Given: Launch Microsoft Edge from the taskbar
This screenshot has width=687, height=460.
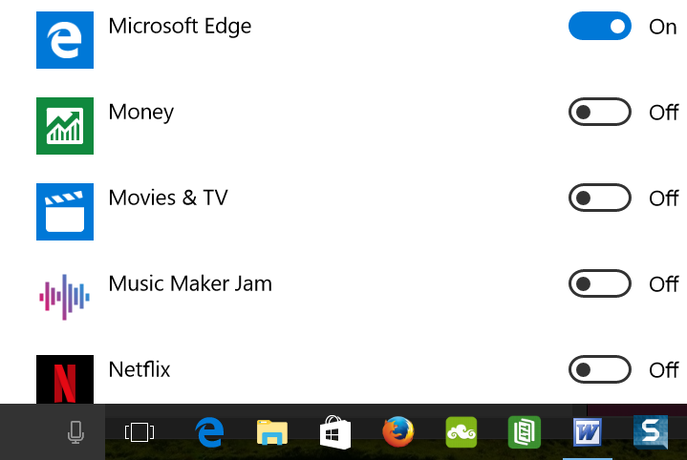Looking at the screenshot, I should coord(209,432).
